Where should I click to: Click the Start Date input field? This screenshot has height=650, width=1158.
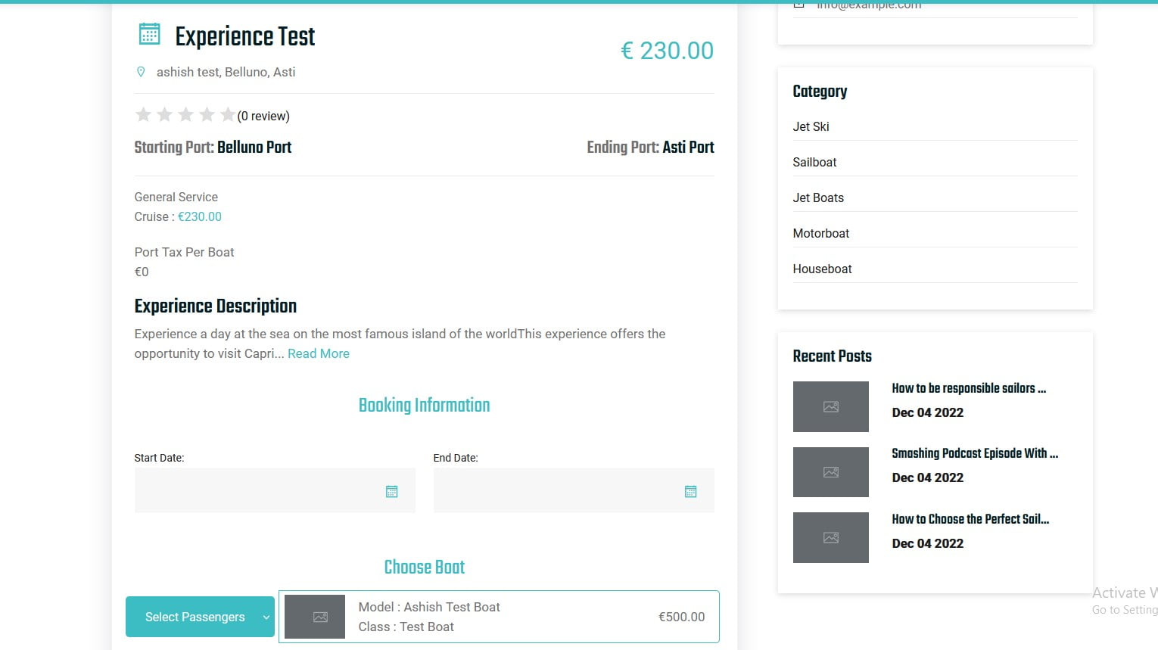pos(257,490)
